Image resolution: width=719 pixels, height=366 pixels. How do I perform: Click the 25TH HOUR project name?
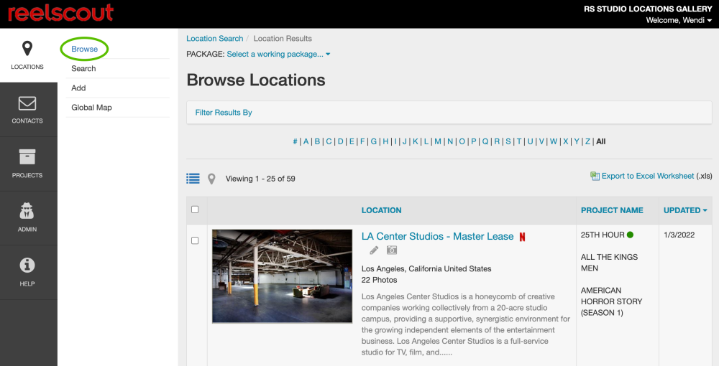[603, 235]
